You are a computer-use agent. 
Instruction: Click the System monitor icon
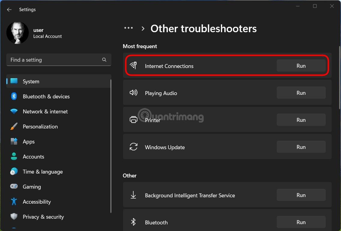14,81
